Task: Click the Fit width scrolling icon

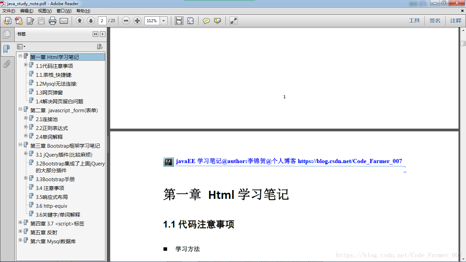Action: [x=179, y=21]
